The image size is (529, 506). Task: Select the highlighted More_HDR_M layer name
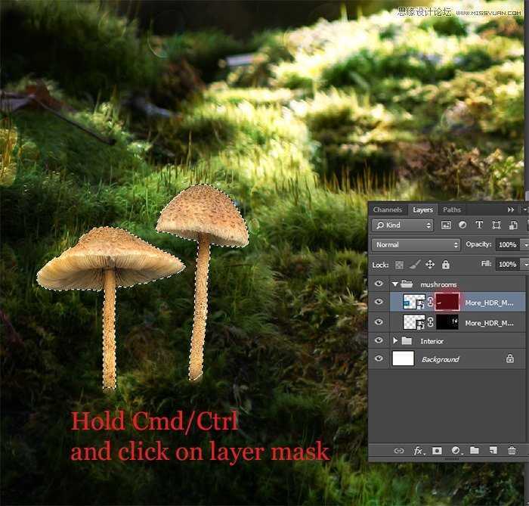click(489, 303)
